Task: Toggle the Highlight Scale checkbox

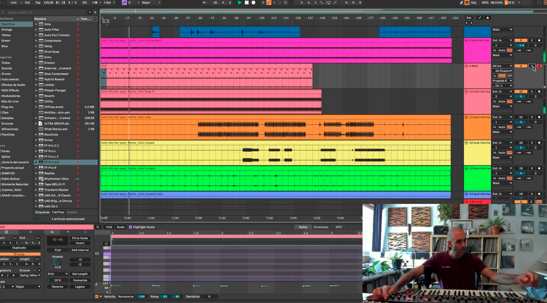Action: tap(130, 227)
